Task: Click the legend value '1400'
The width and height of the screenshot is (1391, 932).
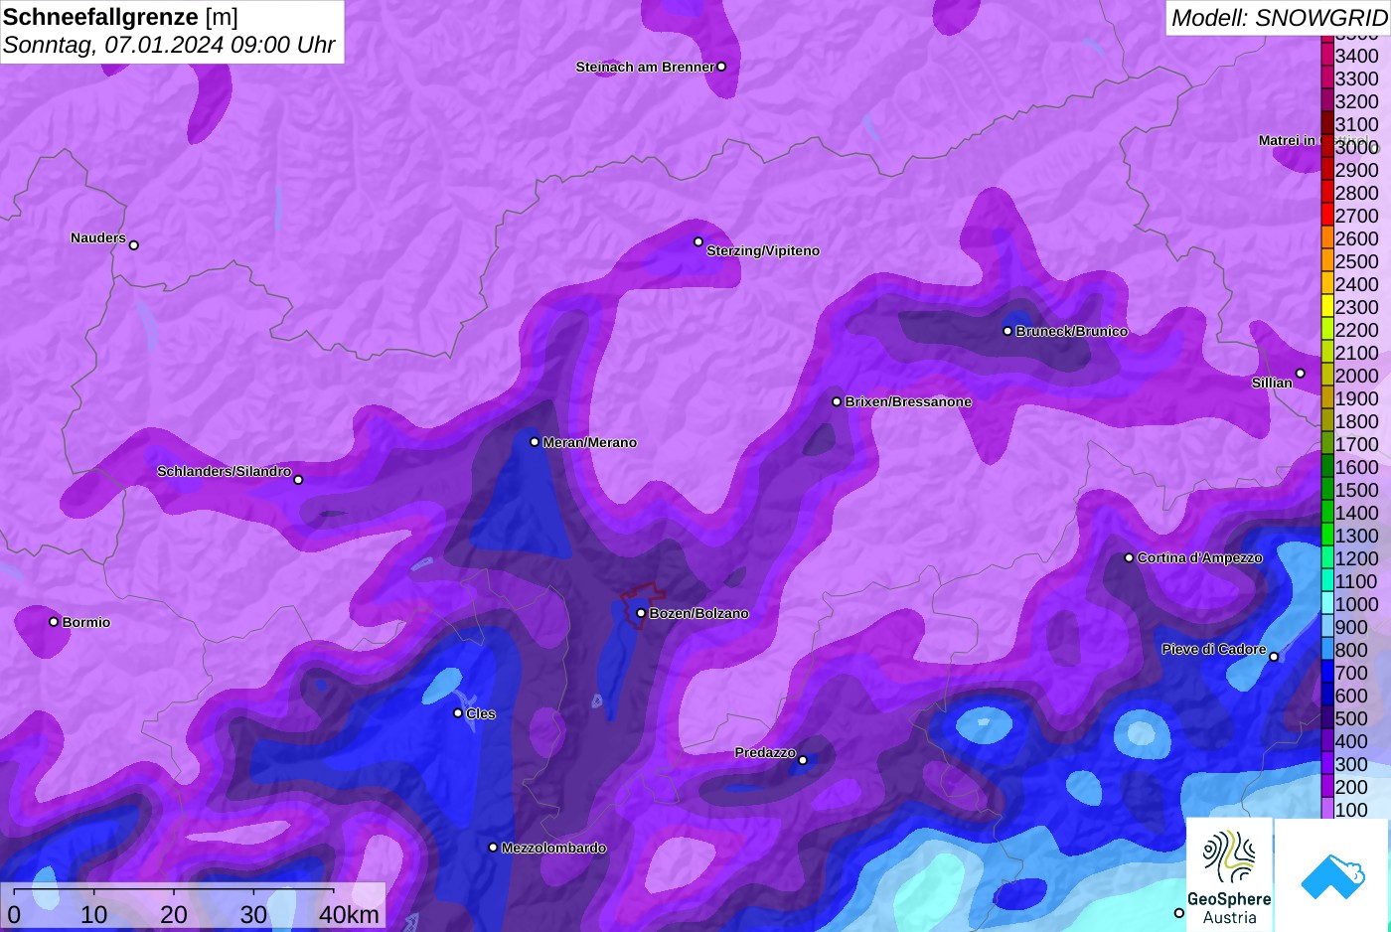Action: coord(1356,513)
